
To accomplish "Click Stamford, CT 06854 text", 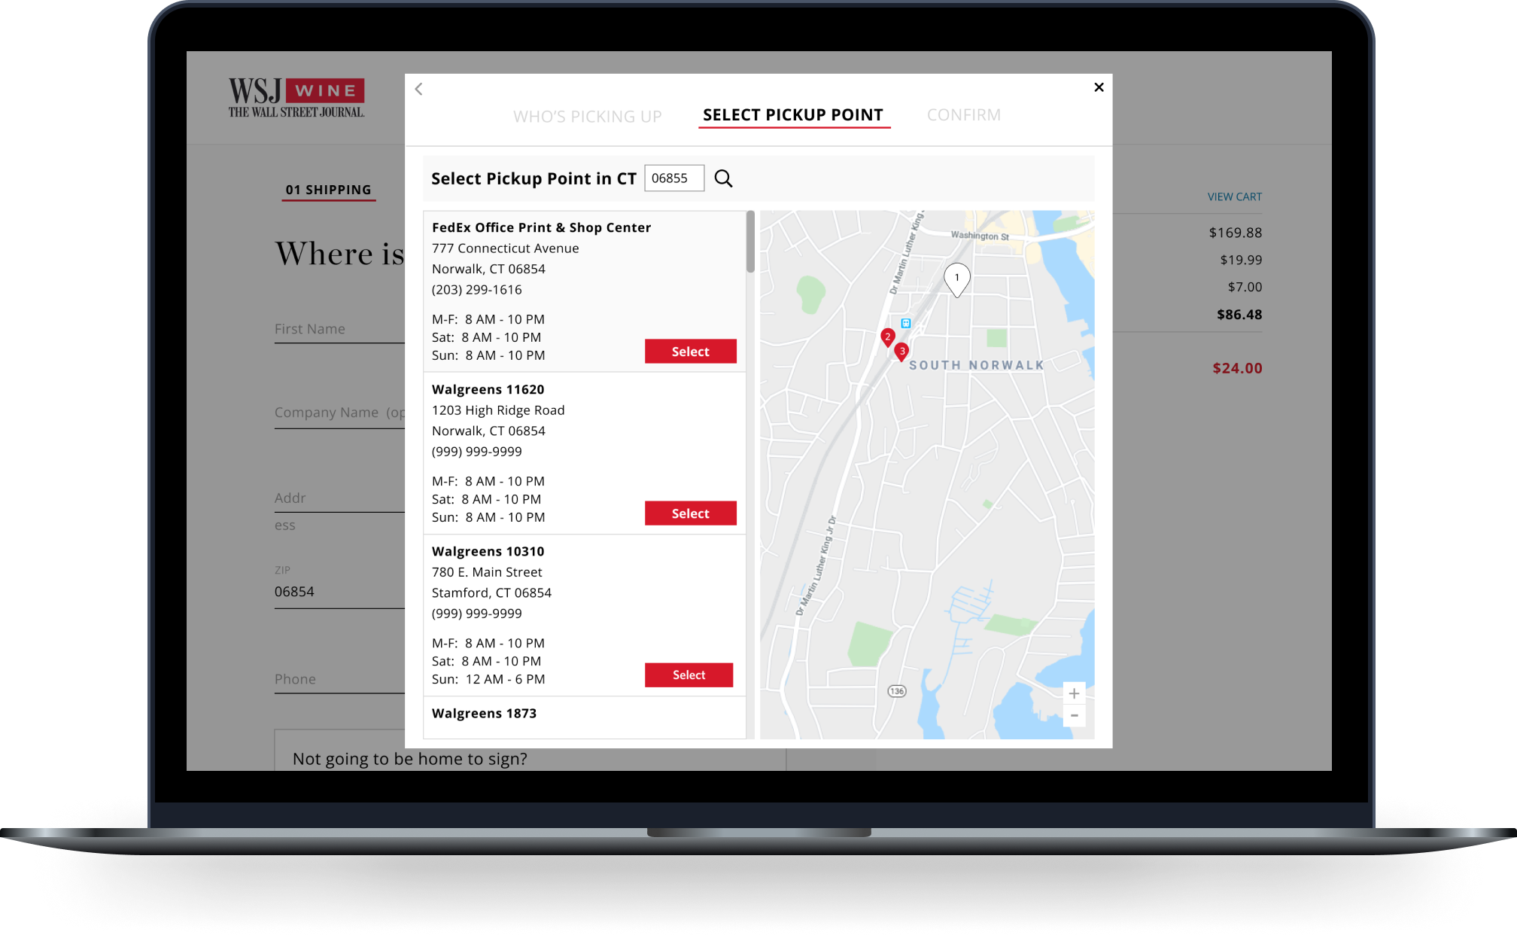I will point(491,592).
